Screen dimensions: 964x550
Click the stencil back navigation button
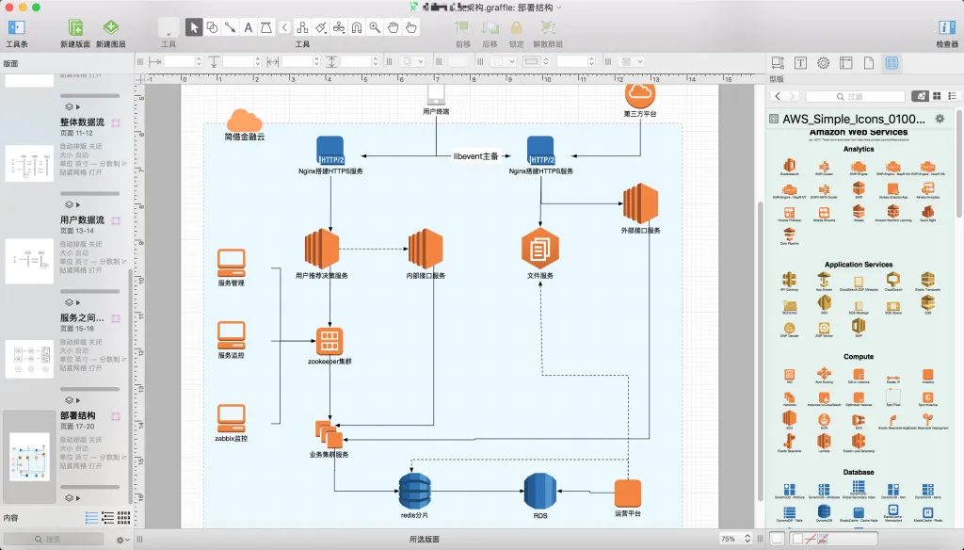pyautogui.click(x=778, y=96)
